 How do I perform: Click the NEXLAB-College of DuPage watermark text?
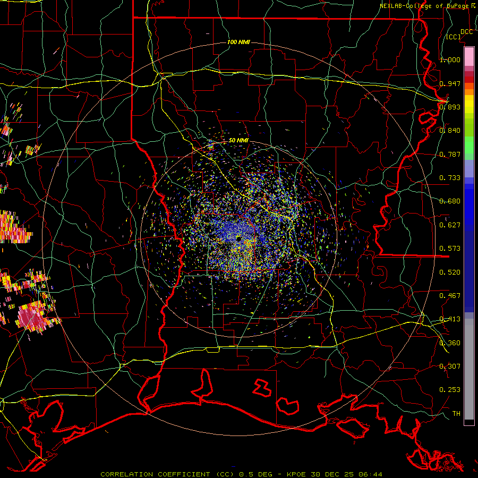point(429,6)
